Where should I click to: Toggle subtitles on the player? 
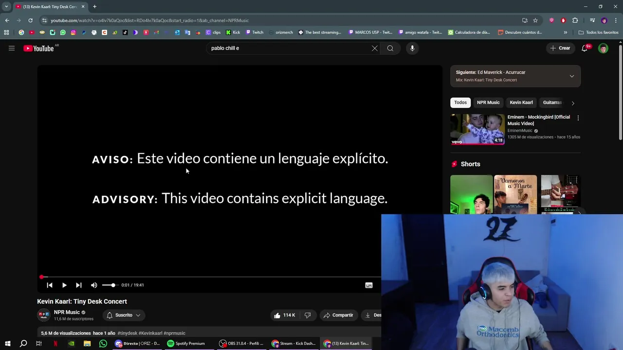click(x=369, y=285)
